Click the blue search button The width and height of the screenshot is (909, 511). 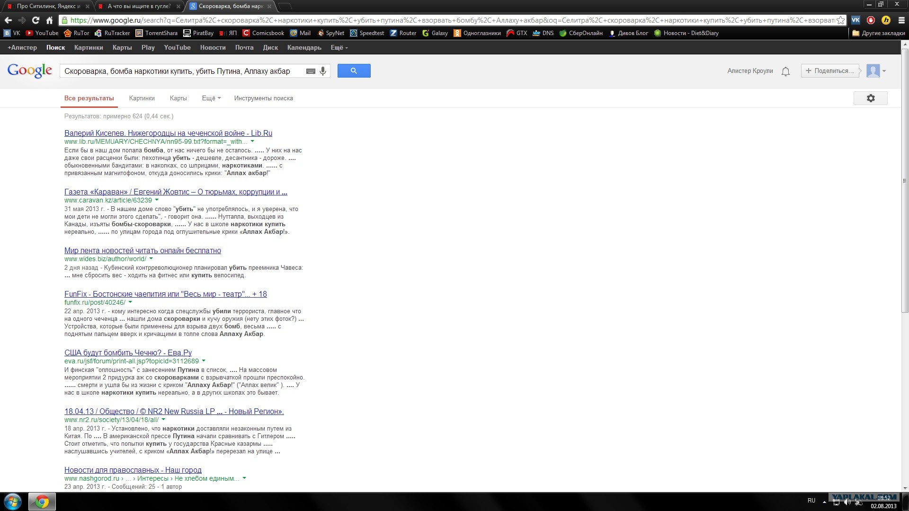click(x=354, y=71)
